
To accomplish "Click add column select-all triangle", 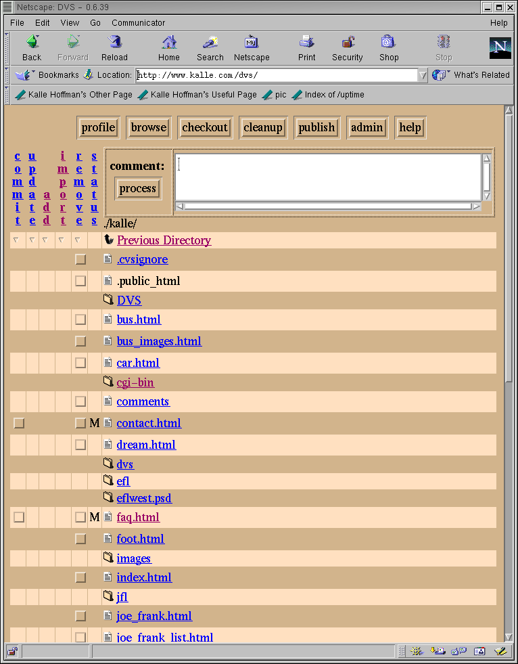I will 45,240.
